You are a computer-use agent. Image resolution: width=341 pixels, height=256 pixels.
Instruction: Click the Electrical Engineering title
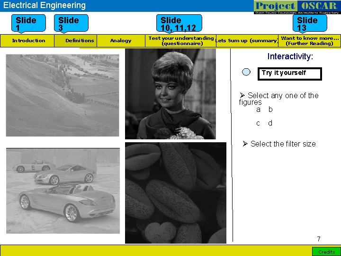[x=45, y=5]
